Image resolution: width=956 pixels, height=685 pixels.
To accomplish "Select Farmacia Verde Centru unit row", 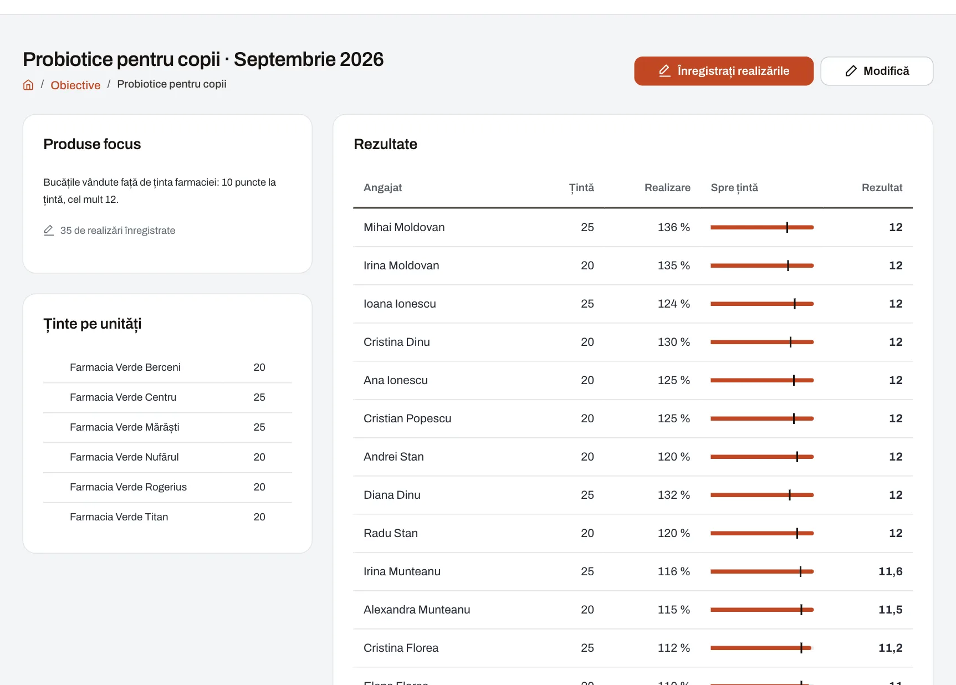I will (x=167, y=397).
